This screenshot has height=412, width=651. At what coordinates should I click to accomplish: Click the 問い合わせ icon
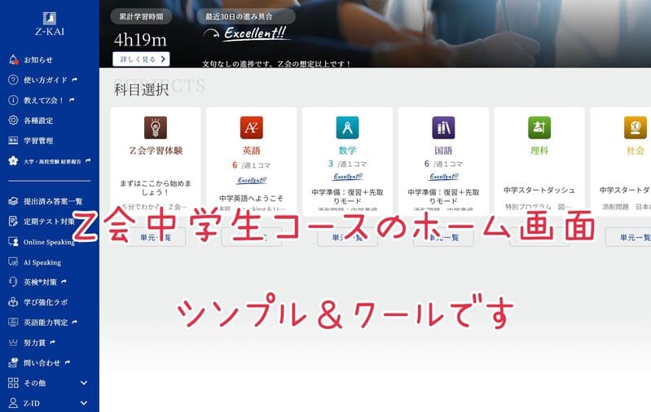(x=13, y=362)
